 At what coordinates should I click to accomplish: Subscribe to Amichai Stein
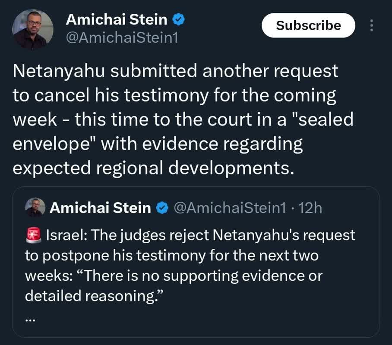coord(308,25)
